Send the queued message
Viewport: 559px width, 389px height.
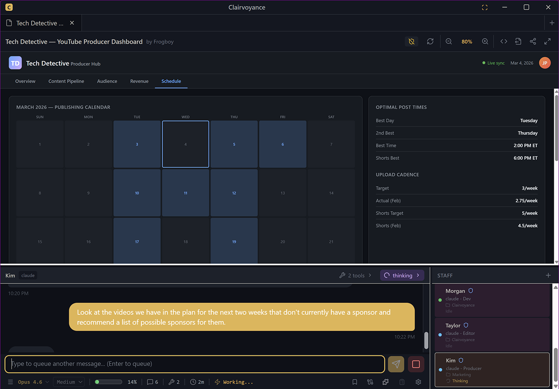click(x=396, y=364)
